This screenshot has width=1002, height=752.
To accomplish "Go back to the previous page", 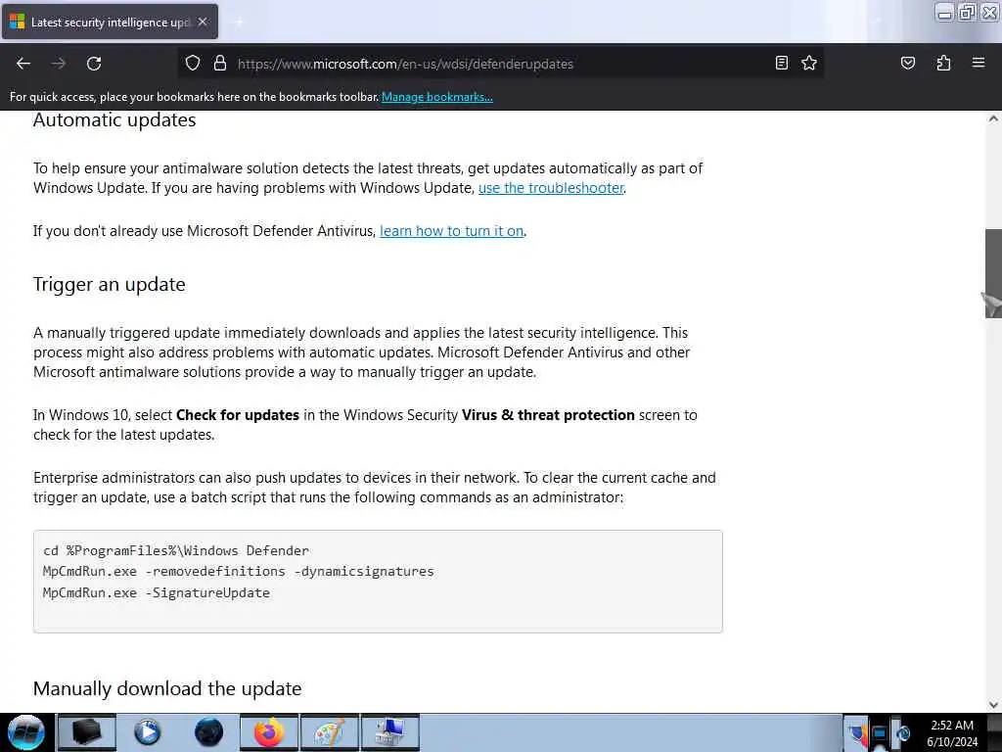I will pos(23,64).
